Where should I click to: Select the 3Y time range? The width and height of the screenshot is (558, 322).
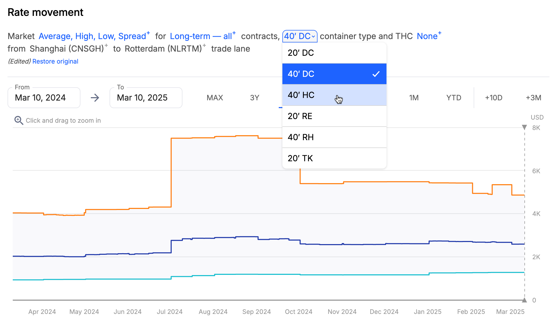pyautogui.click(x=255, y=98)
